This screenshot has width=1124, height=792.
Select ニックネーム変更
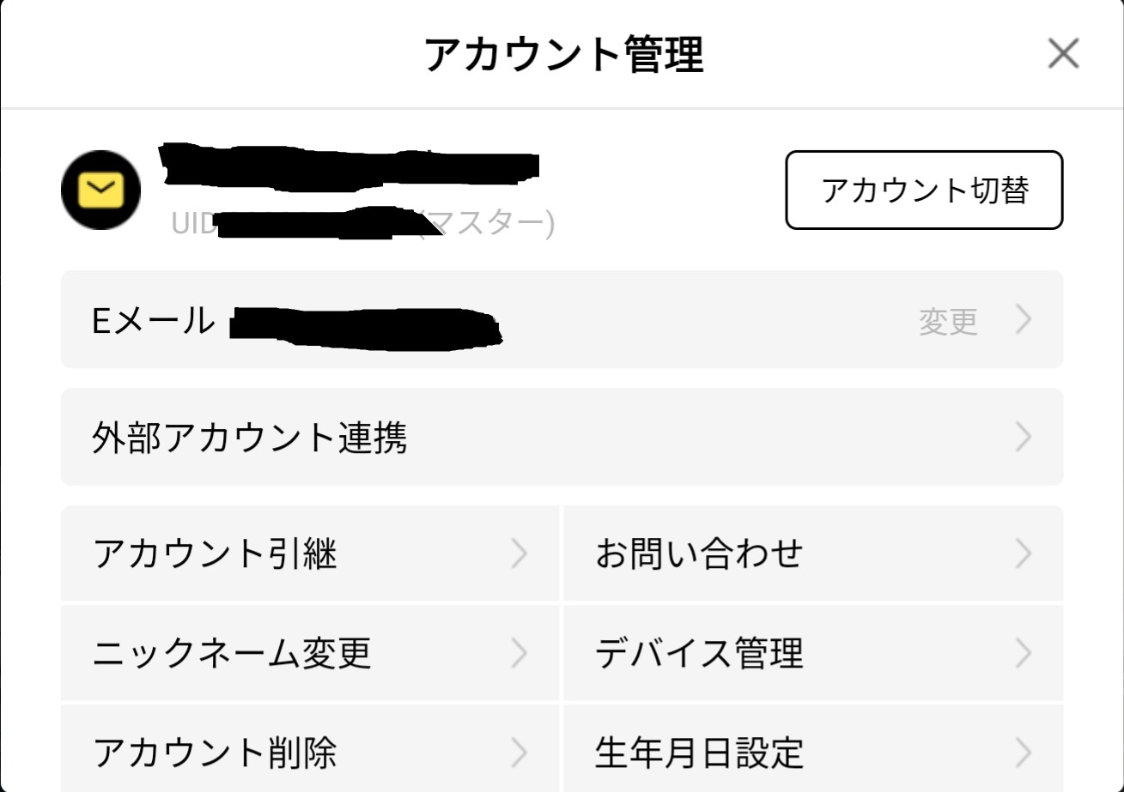click(232, 654)
